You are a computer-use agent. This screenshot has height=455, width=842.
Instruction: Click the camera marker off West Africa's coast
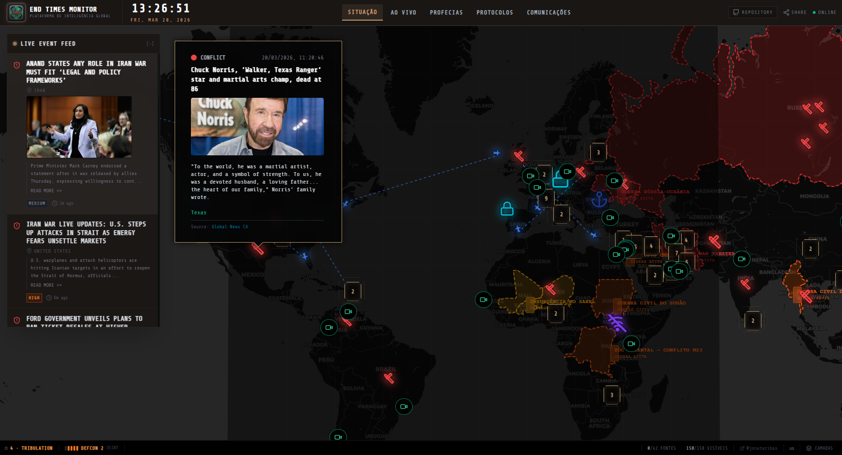[x=483, y=300]
